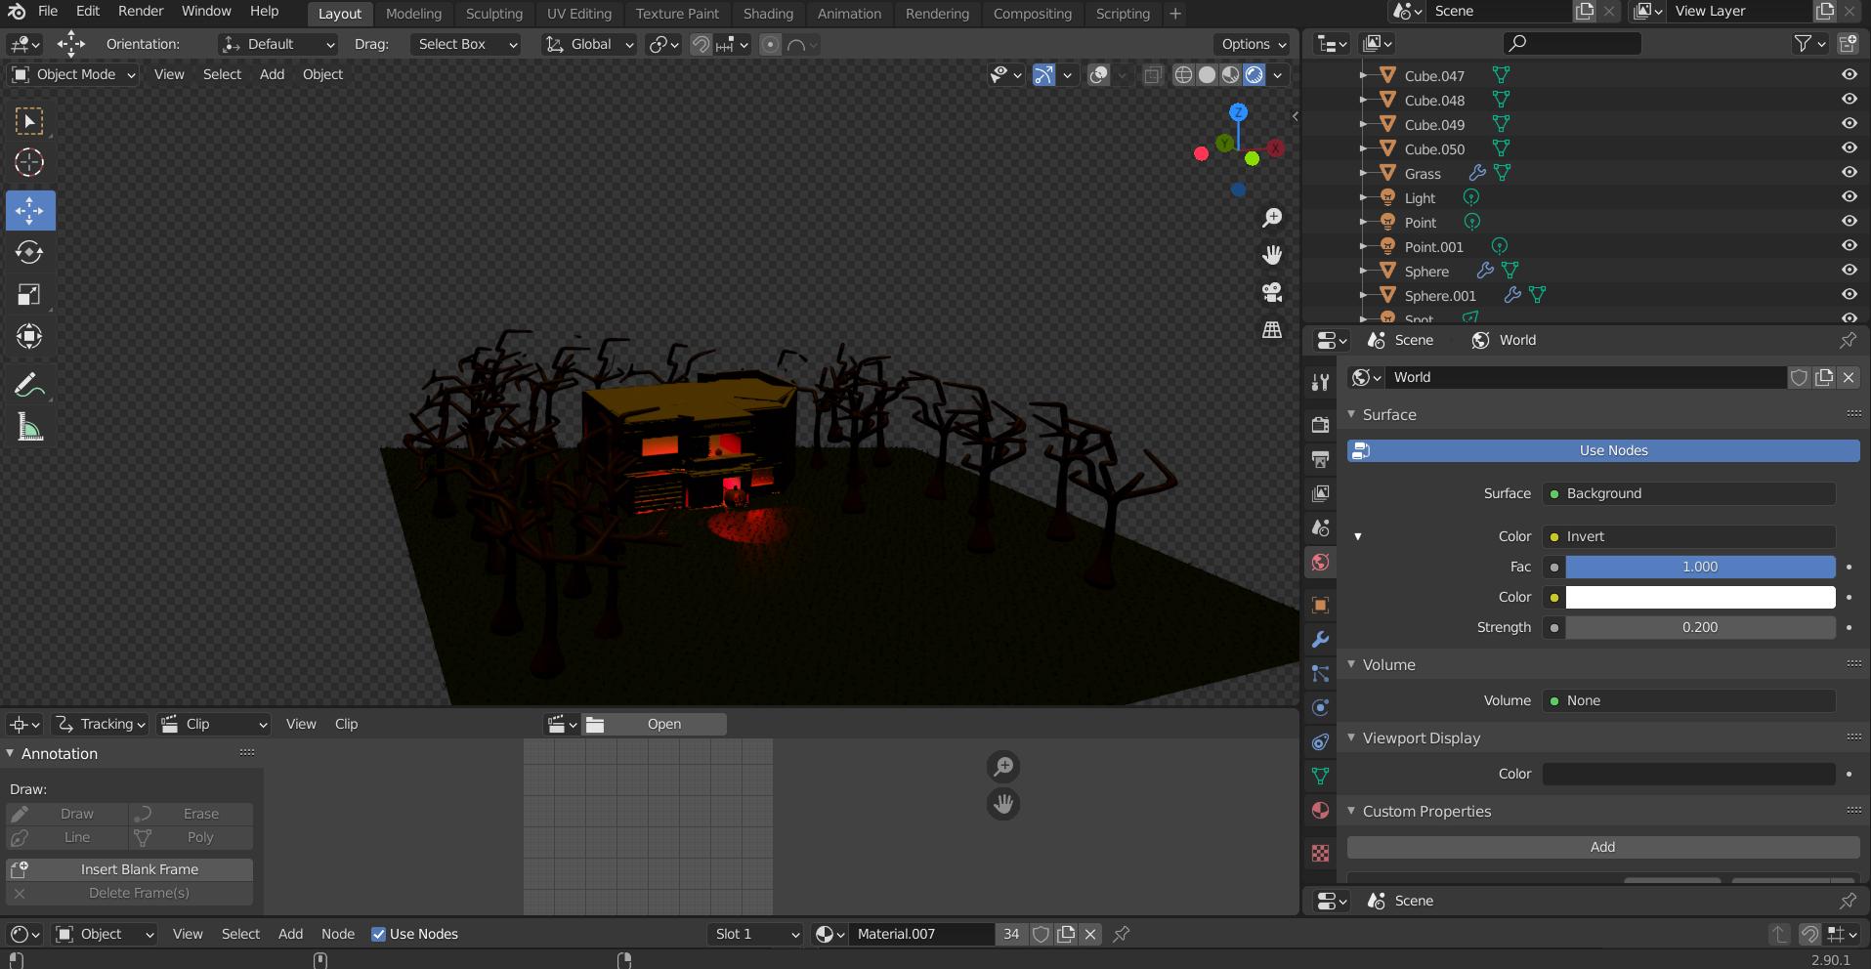
Task: Click the Open clip button
Action: tap(655, 724)
